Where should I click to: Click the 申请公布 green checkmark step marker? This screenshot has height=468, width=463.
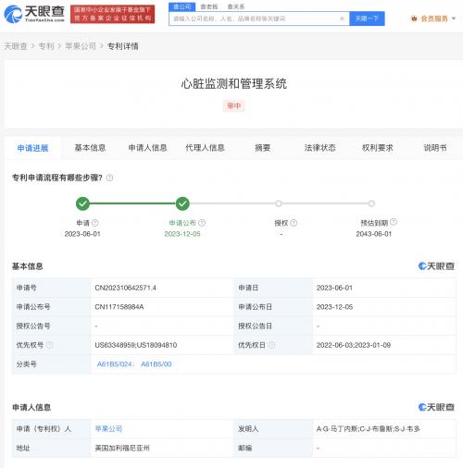[182, 203]
